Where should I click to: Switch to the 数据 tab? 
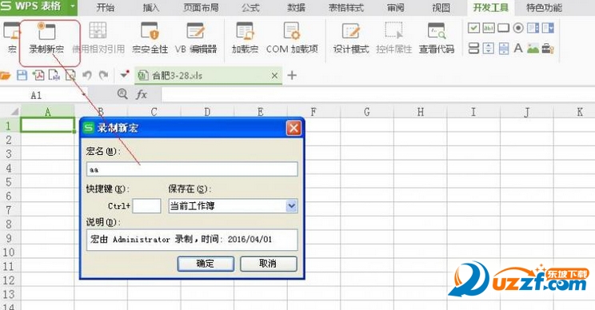coord(296,7)
